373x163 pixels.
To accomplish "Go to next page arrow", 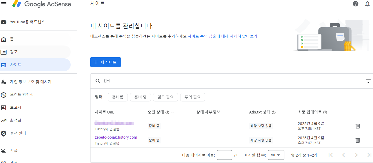I will coord(356,155).
